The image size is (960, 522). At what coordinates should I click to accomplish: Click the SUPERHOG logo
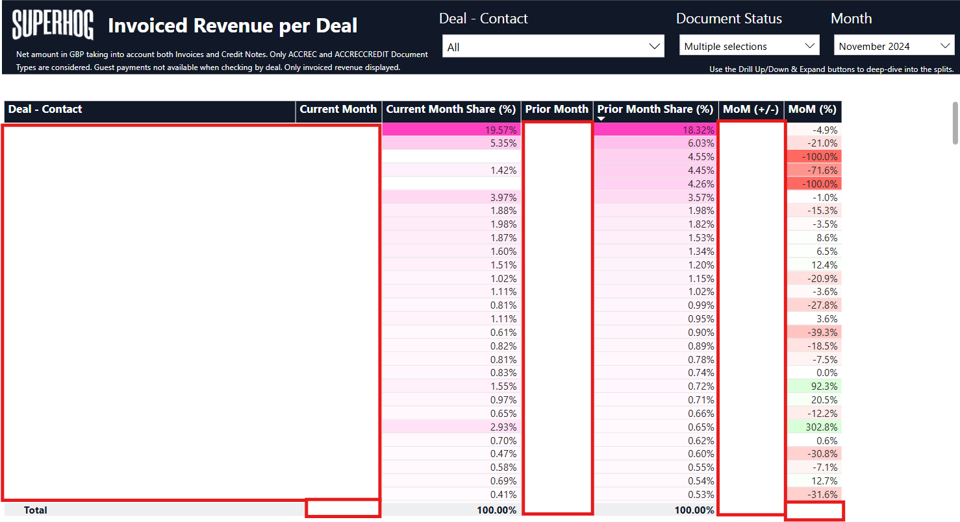53,25
